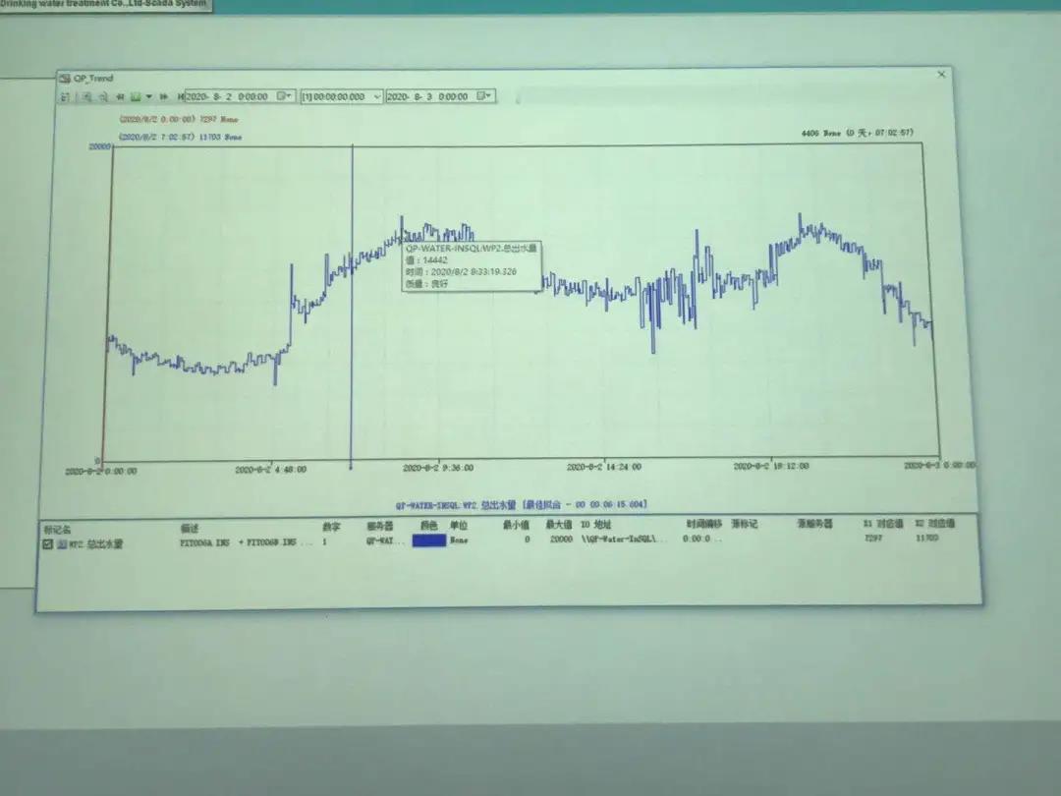Image resolution: width=1061 pixels, height=796 pixels.
Task: Click the x-axis label 2020-8-2 4:48:00
Action: [271, 469]
